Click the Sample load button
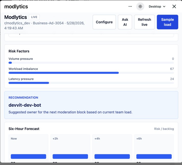Viewport: 182px width, 165px height. (x=167, y=22)
